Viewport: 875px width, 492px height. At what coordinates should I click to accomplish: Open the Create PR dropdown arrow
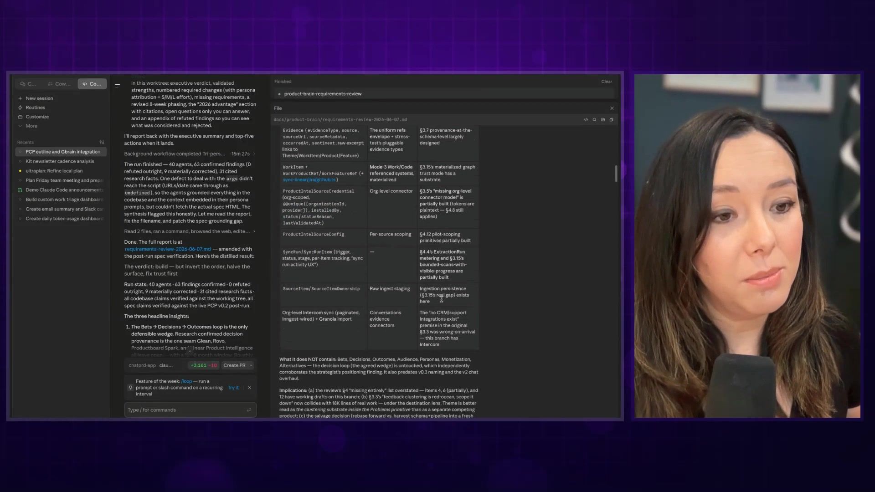[x=251, y=365]
